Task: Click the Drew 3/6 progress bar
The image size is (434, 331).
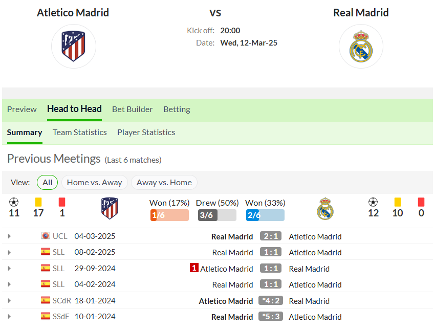Action: click(218, 215)
